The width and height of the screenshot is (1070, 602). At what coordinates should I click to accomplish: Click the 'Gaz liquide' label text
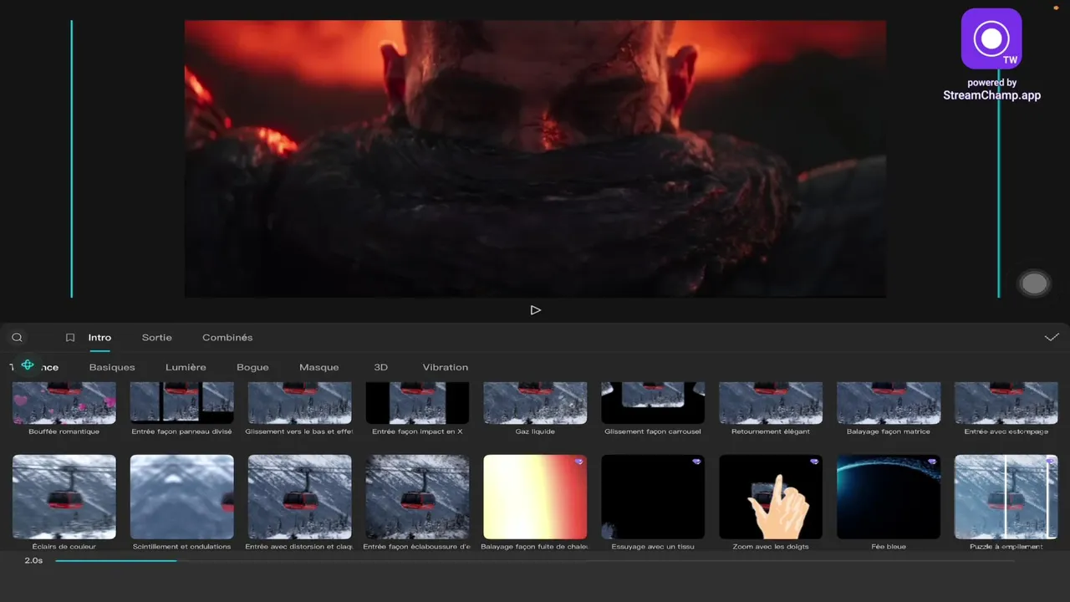(535, 431)
